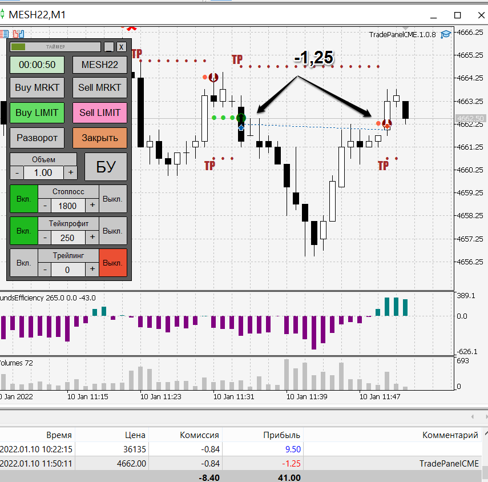Screen dimensions: 488x482
Task: Disable take profit with Выкл.
Action: click(112, 231)
